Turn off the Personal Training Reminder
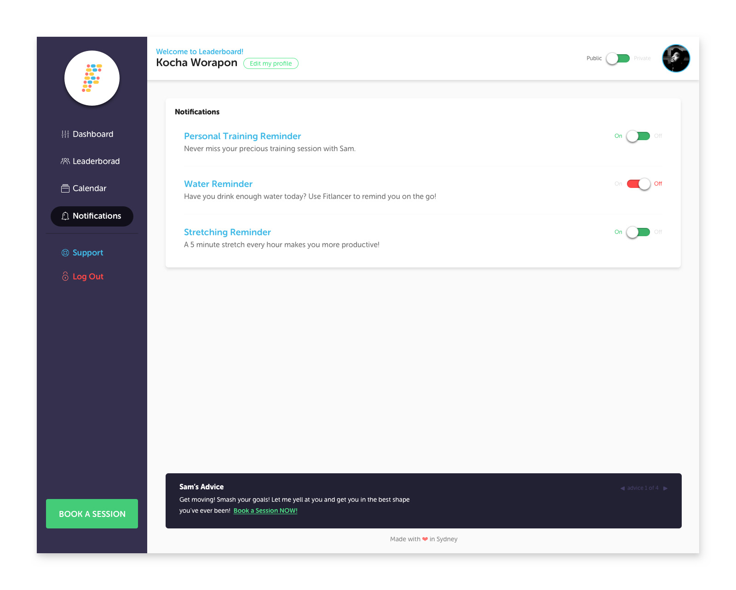 click(x=637, y=136)
